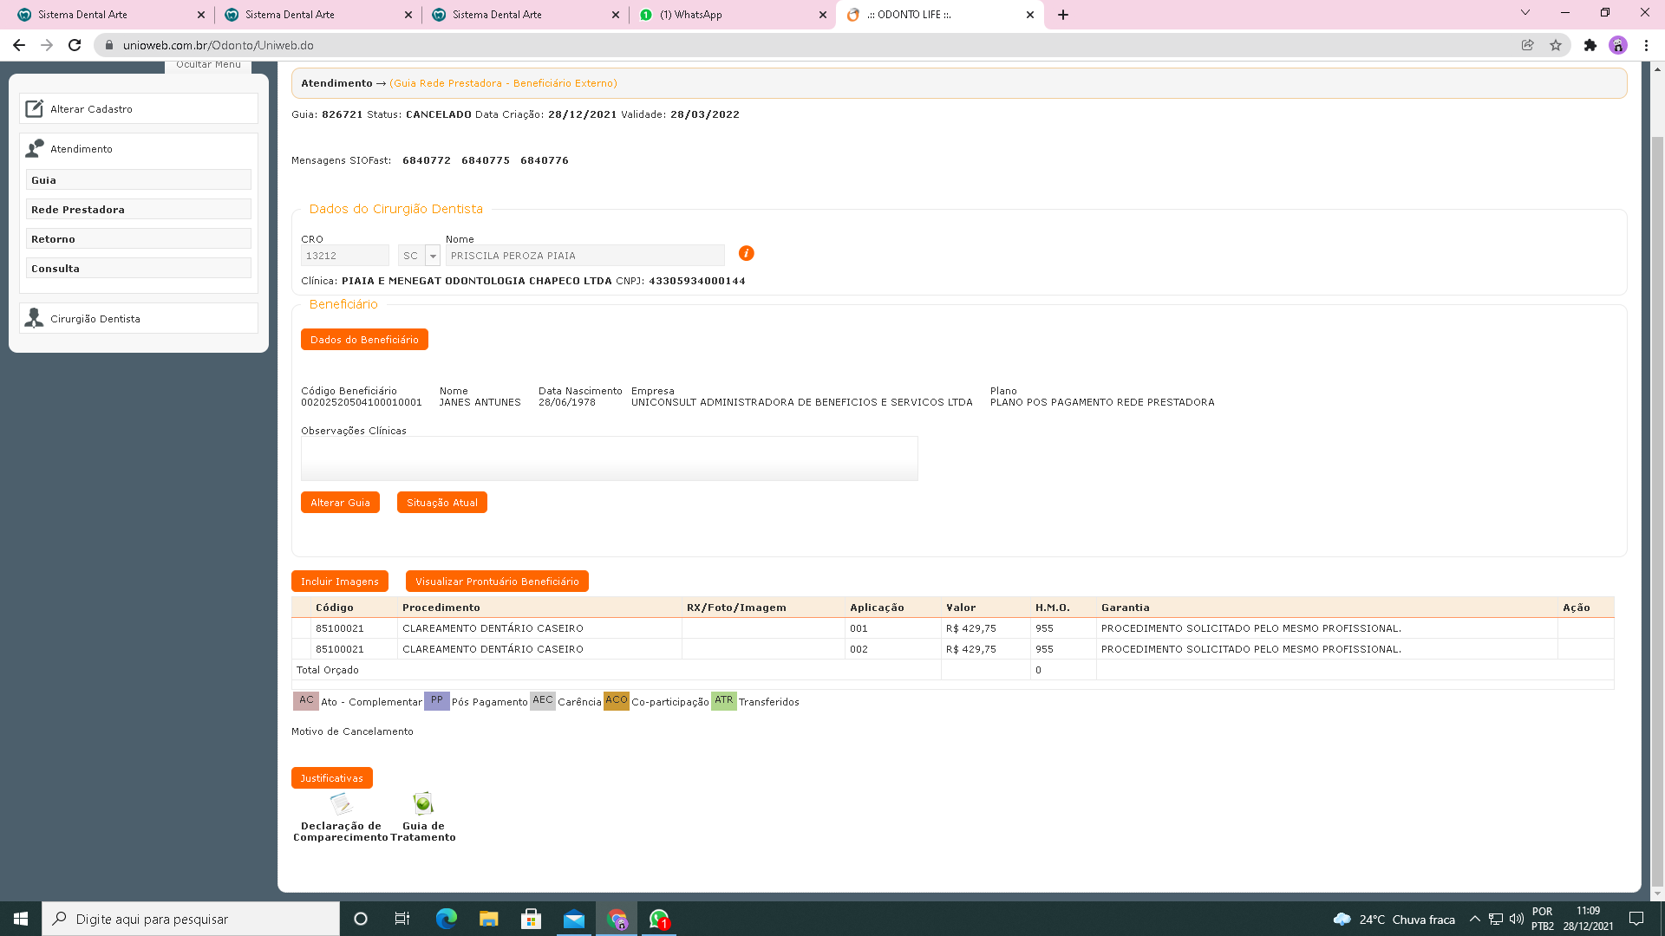Expand the SC state dropdown
The image size is (1665, 936).
[433, 256]
